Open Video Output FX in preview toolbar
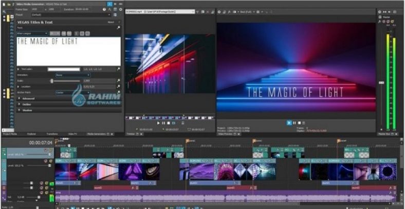Screen dimensions: 405x209 point(229,12)
